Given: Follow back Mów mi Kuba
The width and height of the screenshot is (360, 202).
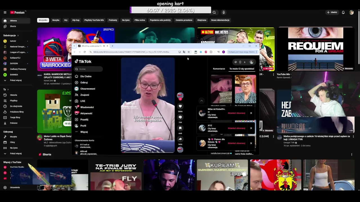Looking at the screenshot, I should [237, 113].
